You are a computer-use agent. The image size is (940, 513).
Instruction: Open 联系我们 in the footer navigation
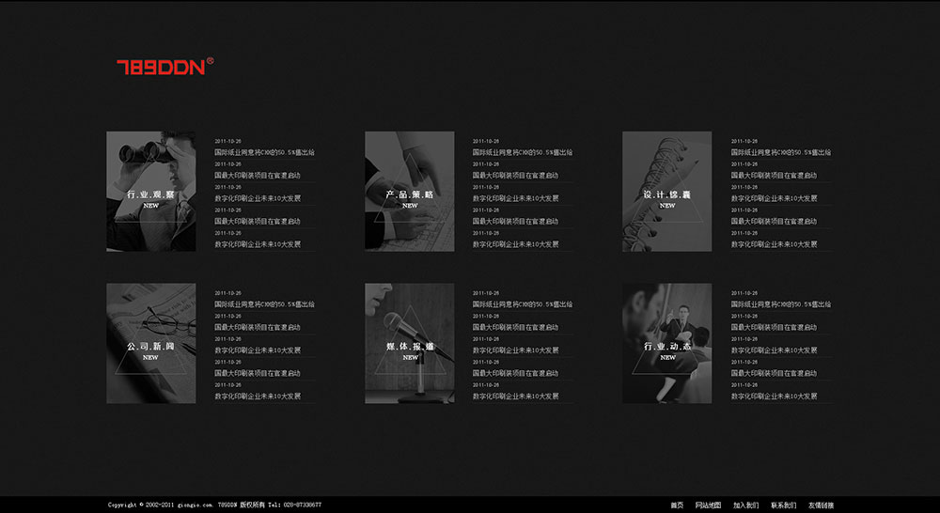(x=783, y=505)
